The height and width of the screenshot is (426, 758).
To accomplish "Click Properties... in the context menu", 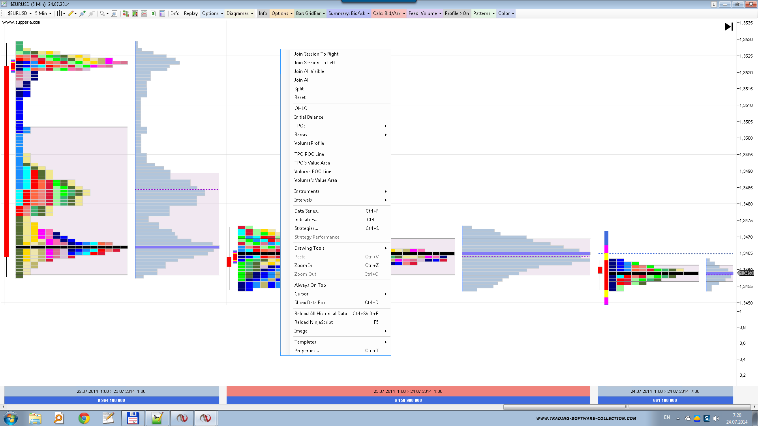I will click(x=306, y=351).
